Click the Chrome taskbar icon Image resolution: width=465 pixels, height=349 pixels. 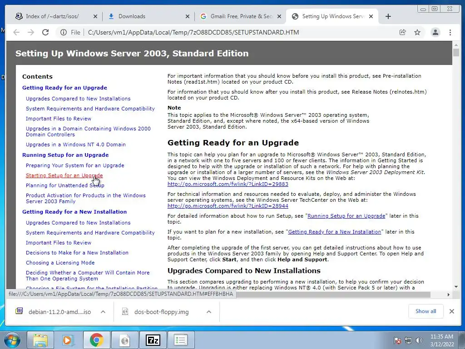(96, 340)
